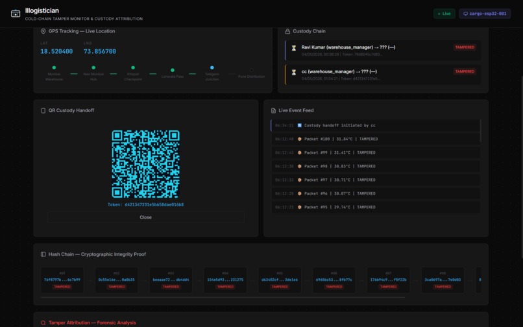Open hash block #07 ending f5f22b
The width and height of the screenshot is (523, 327).
click(388, 280)
